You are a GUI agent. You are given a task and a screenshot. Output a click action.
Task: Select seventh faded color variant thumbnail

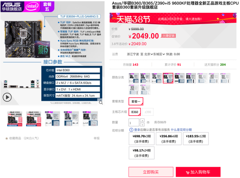[202, 78]
